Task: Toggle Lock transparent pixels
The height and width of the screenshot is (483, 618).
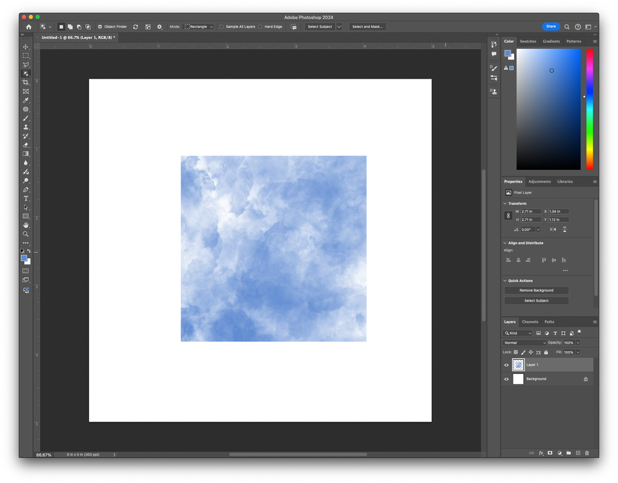Action: click(515, 352)
